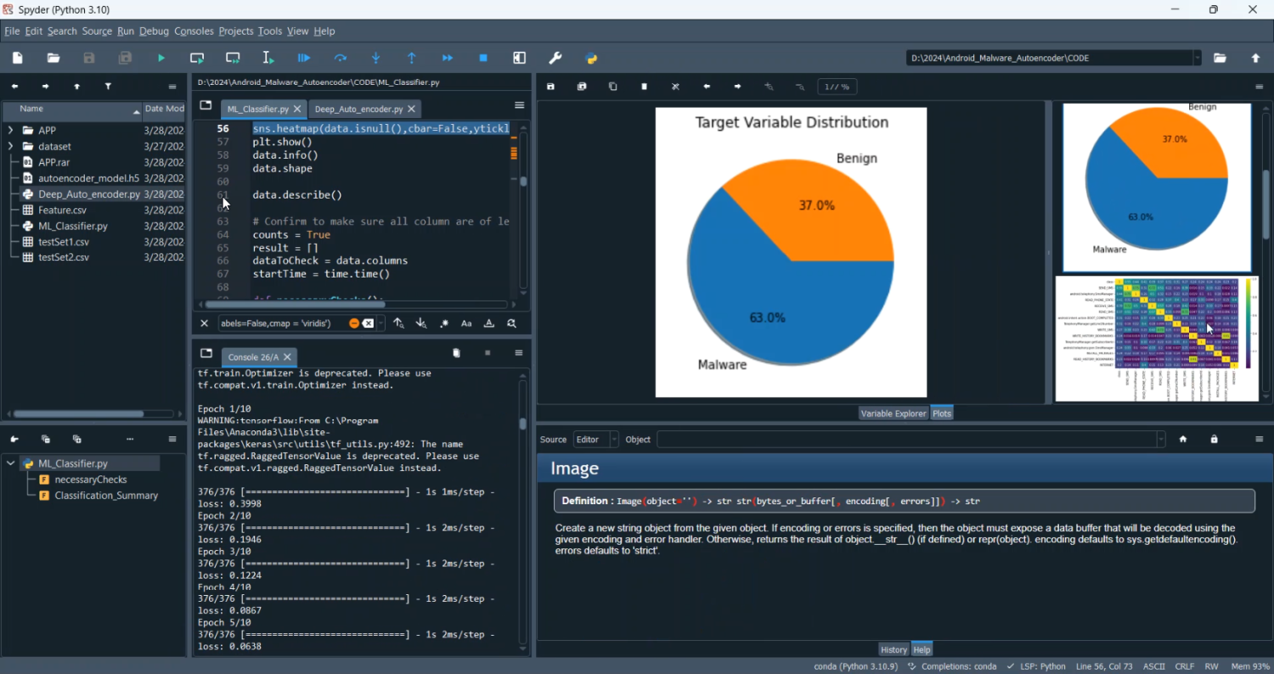Show the History pane
This screenshot has width=1274, height=674.
[x=893, y=649]
